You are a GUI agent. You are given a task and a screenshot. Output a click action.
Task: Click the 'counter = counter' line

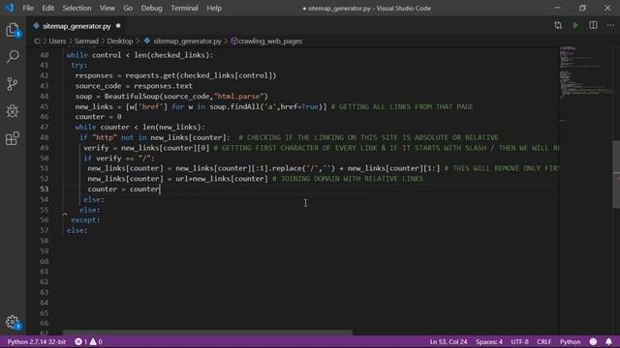point(123,189)
